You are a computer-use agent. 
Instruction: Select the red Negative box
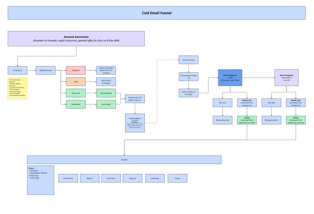(x=76, y=70)
